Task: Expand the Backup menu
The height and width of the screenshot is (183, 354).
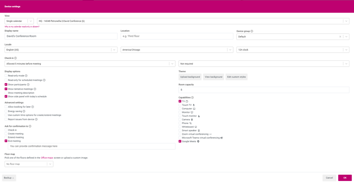Action: pos(9,178)
